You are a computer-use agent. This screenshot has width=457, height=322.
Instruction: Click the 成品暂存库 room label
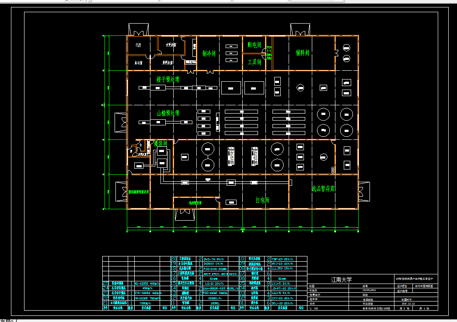[323, 189]
